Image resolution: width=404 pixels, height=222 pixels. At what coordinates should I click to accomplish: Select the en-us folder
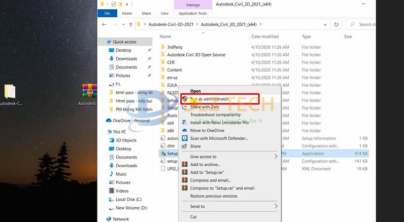point(172,77)
